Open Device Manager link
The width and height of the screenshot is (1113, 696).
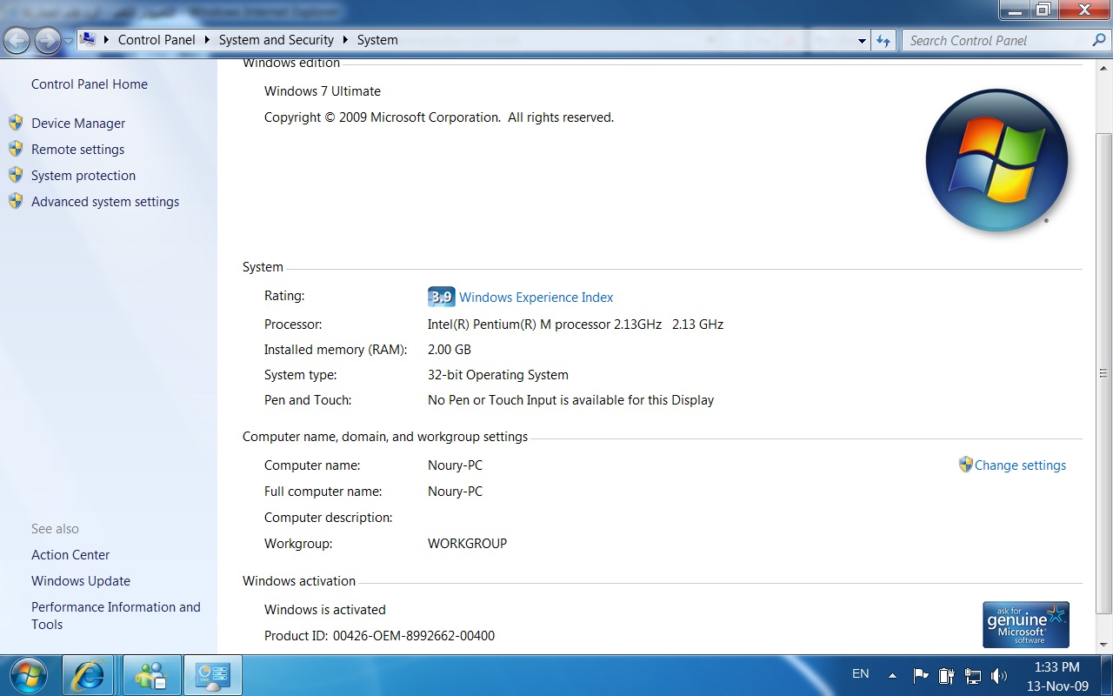[x=78, y=124]
